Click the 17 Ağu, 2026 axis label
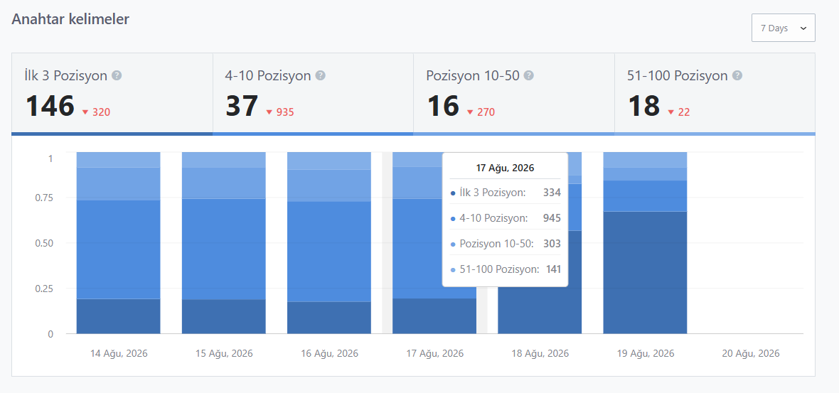Image resolution: width=839 pixels, height=393 pixels. coord(434,353)
